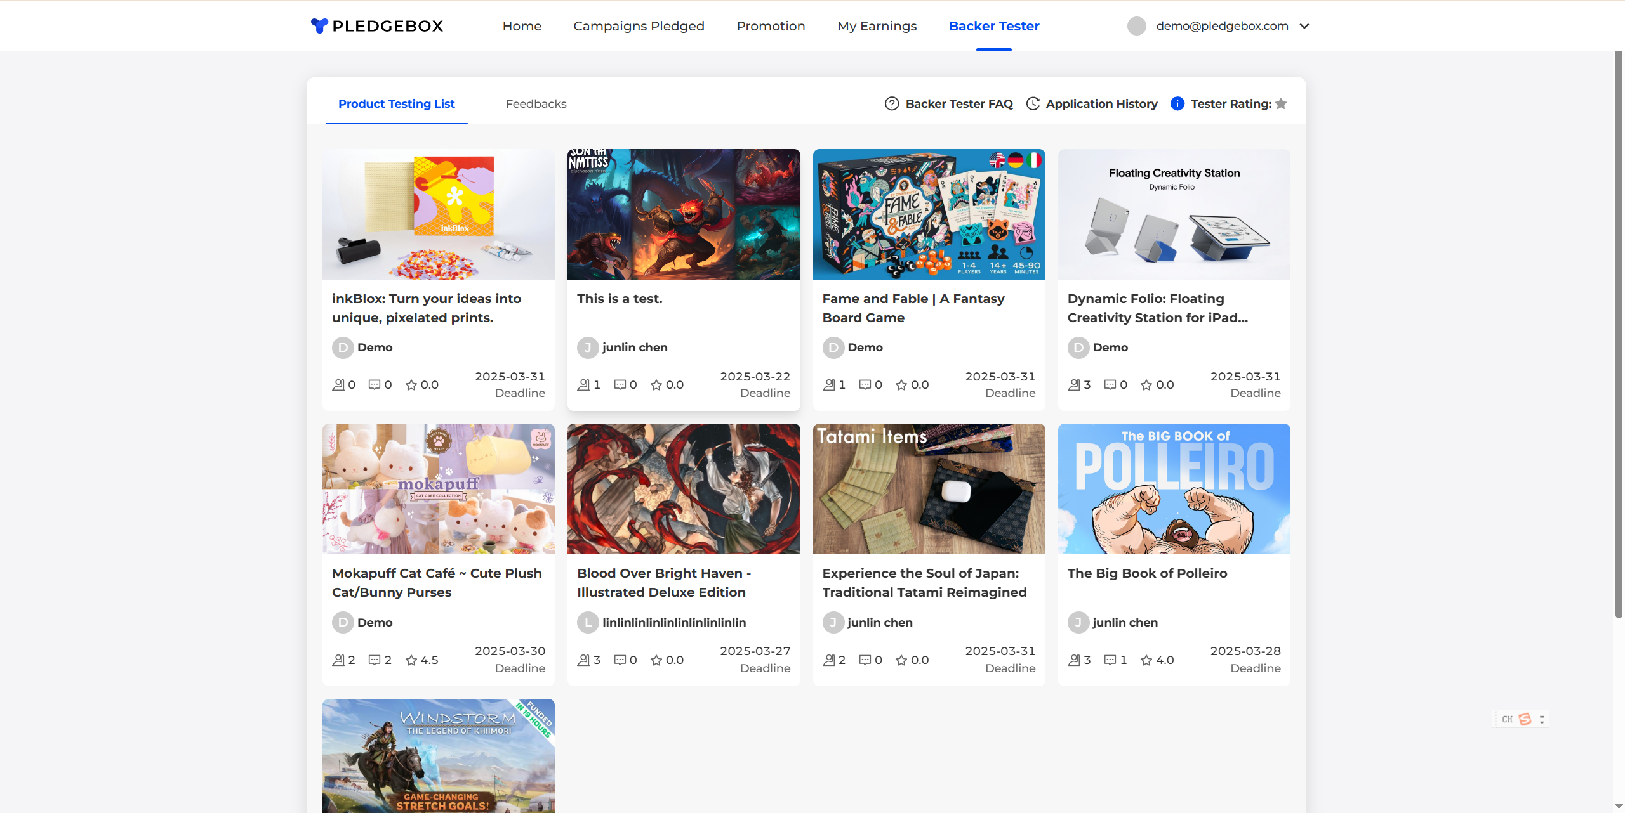Click demo@pledgebox.com account email
This screenshot has width=1625, height=813.
(x=1222, y=26)
